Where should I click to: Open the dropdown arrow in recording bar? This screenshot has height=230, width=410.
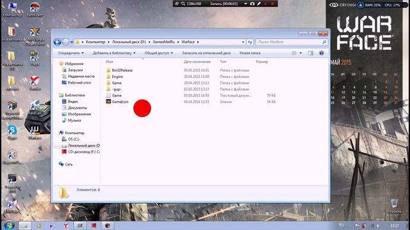(x=245, y=4)
